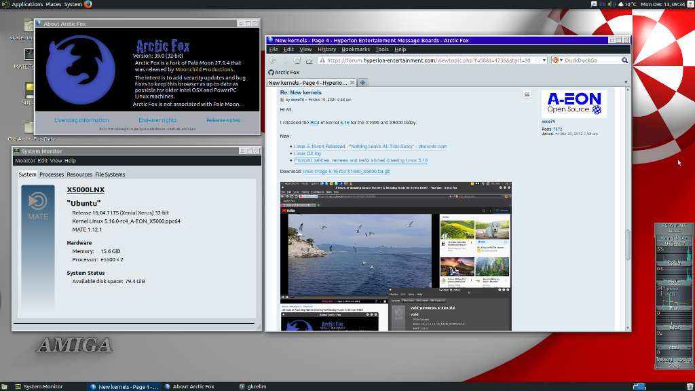Open System Monitor's Help menu

(x=70, y=161)
